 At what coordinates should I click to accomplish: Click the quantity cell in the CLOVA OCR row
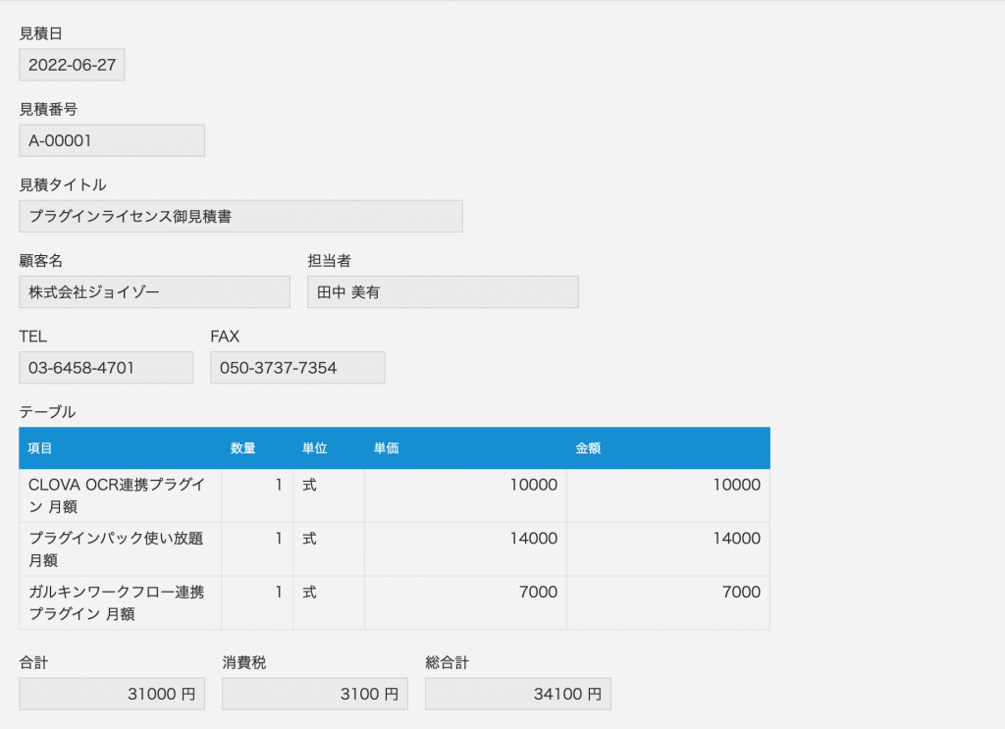pos(257,495)
